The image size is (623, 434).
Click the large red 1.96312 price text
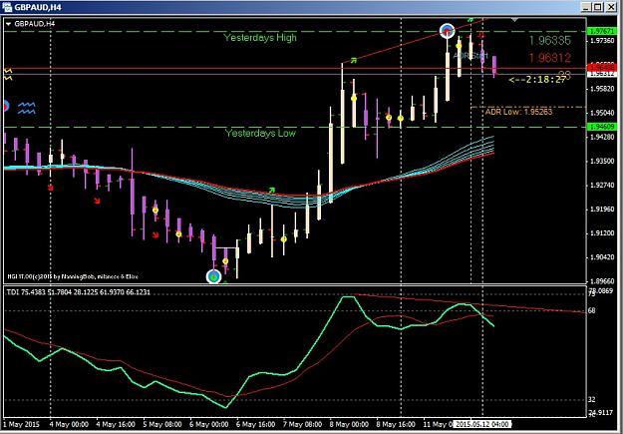coord(550,58)
